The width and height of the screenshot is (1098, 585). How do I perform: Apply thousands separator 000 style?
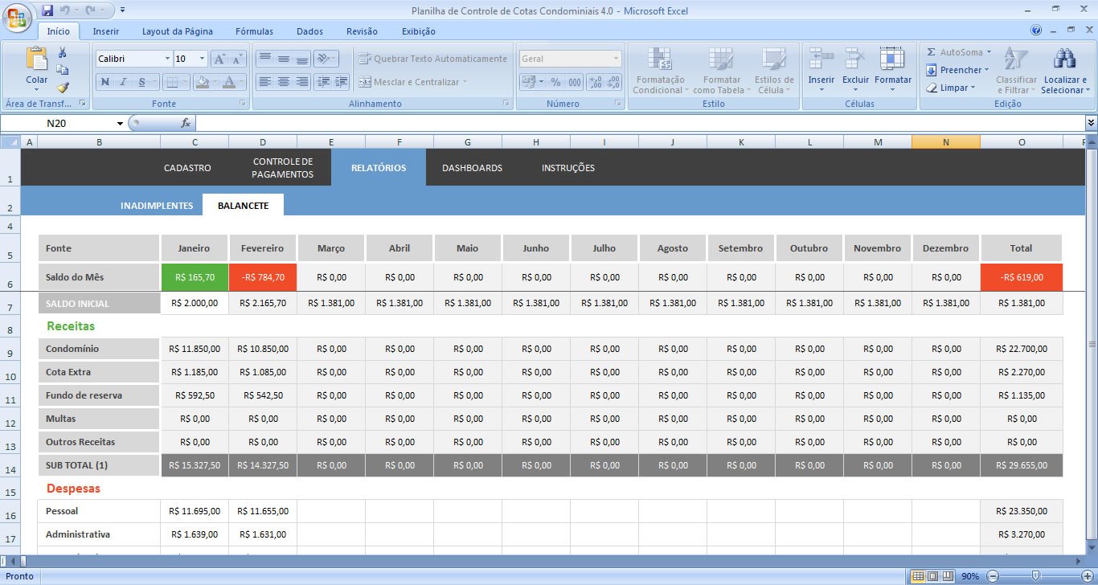pyautogui.click(x=575, y=82)
